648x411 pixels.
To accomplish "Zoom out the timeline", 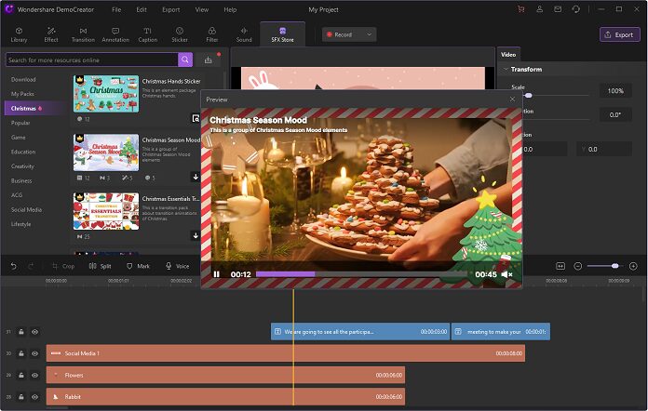I will 578,266.
